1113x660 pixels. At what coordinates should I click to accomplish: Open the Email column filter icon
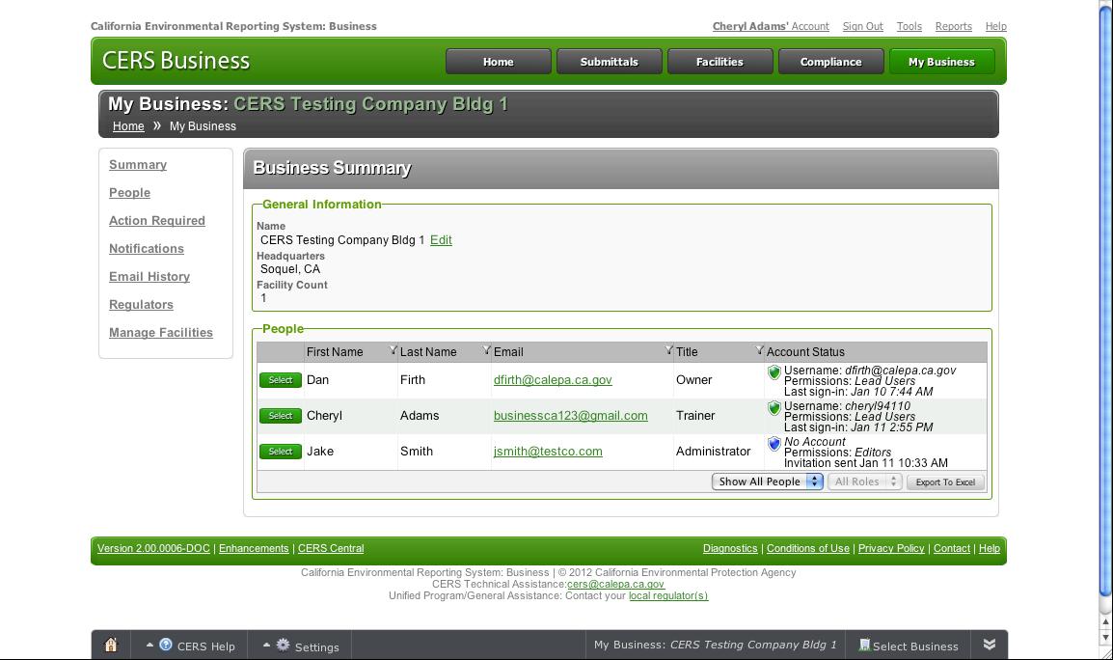click(x=668, y=349)
